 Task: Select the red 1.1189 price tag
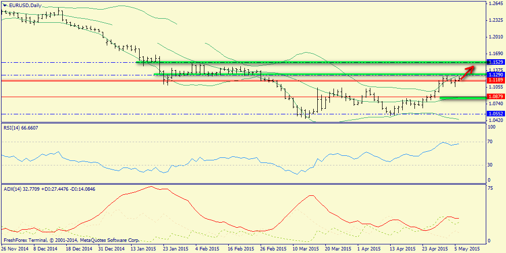pos(494,80)
